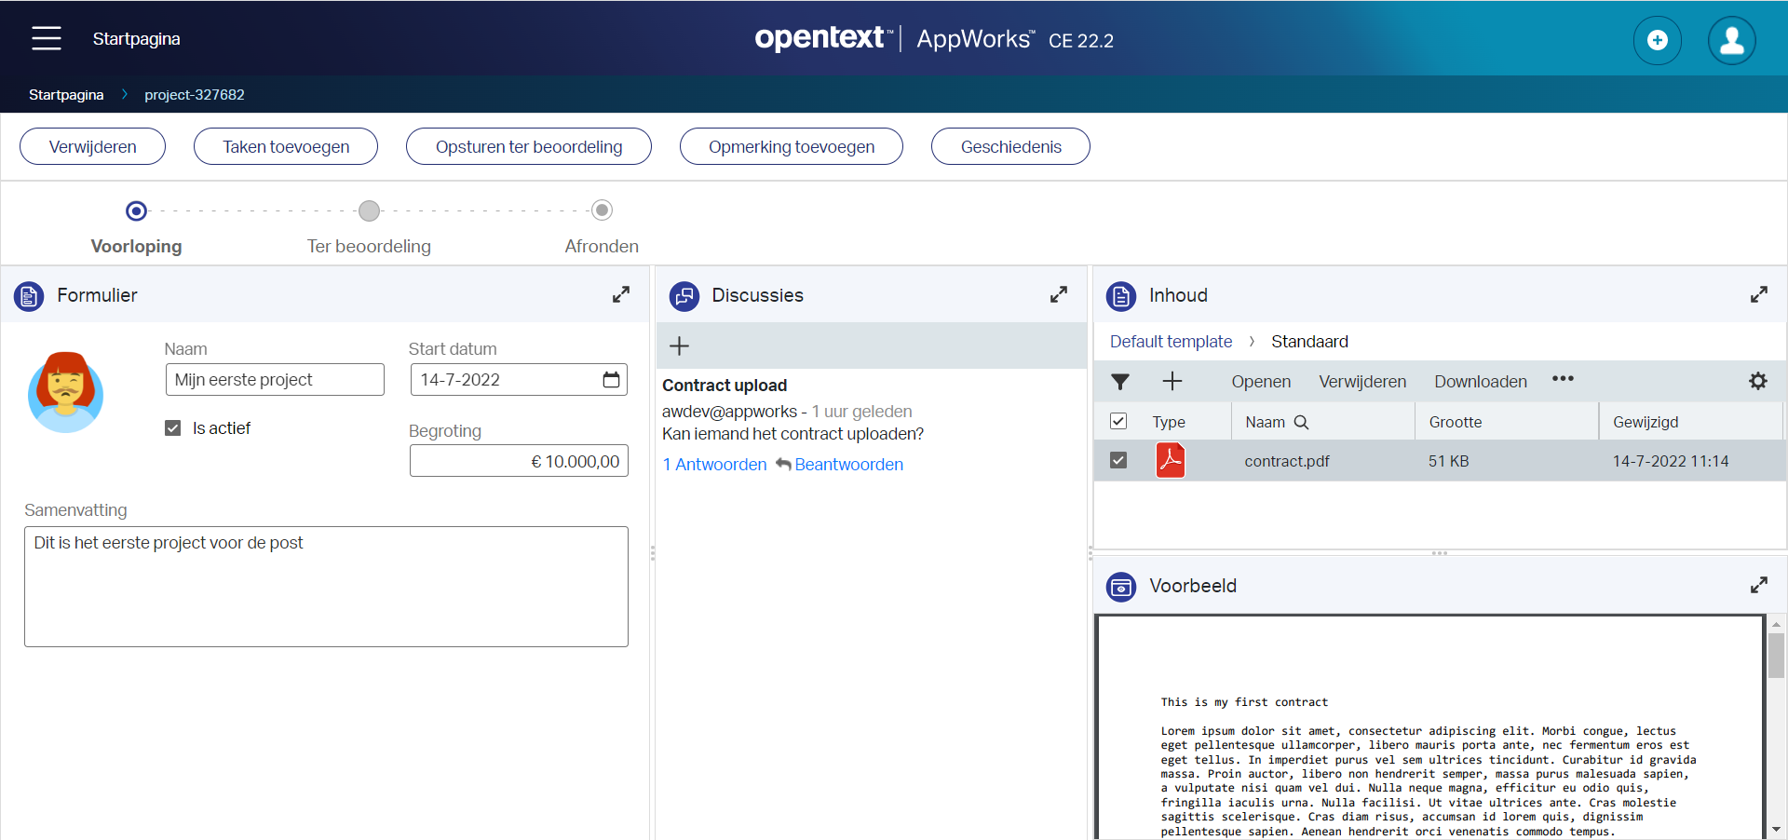This screenshot has height=840, width=1788.
Task: Open the user profile icon
Action: tap(1731, 40)
